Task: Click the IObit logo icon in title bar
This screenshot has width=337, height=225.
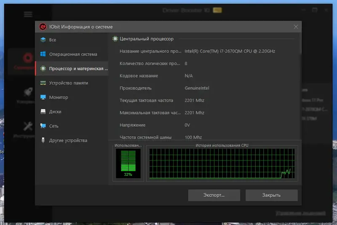Action: coord(43,27)
